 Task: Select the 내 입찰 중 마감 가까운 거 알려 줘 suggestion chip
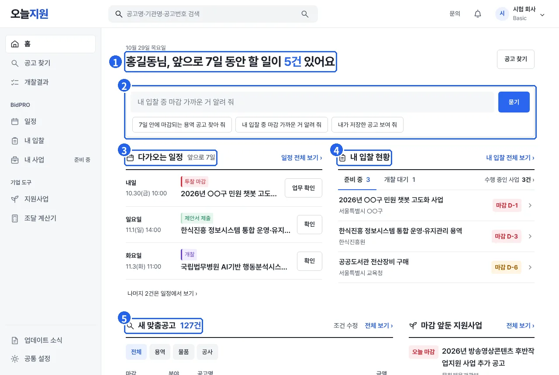click(x=282, y=125)
